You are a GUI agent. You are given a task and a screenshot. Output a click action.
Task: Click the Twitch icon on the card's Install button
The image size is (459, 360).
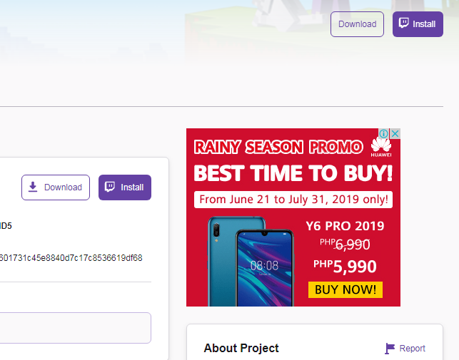tap(110, 187)
